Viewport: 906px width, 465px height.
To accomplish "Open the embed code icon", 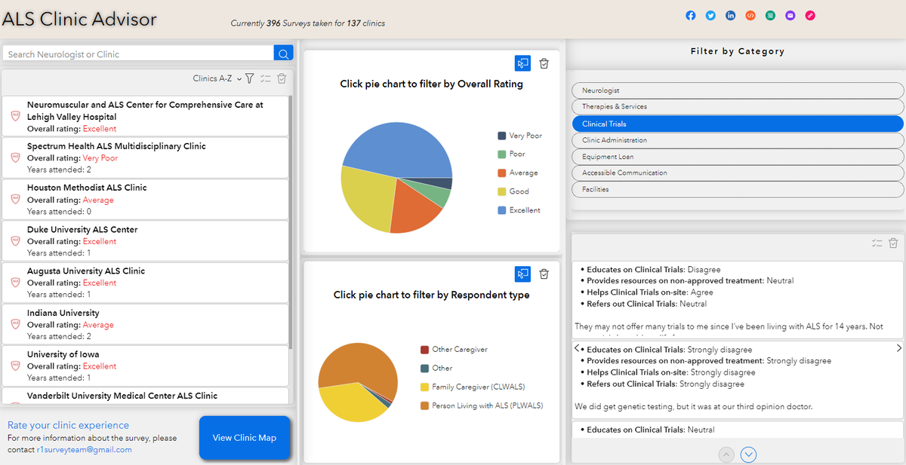I will tap(750, 15).
